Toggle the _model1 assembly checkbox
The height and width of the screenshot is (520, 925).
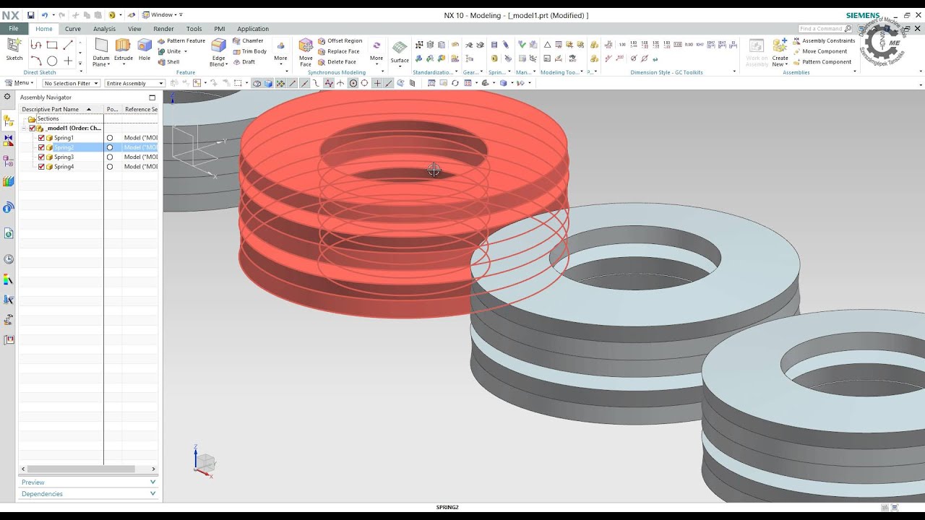pos(33,129)
